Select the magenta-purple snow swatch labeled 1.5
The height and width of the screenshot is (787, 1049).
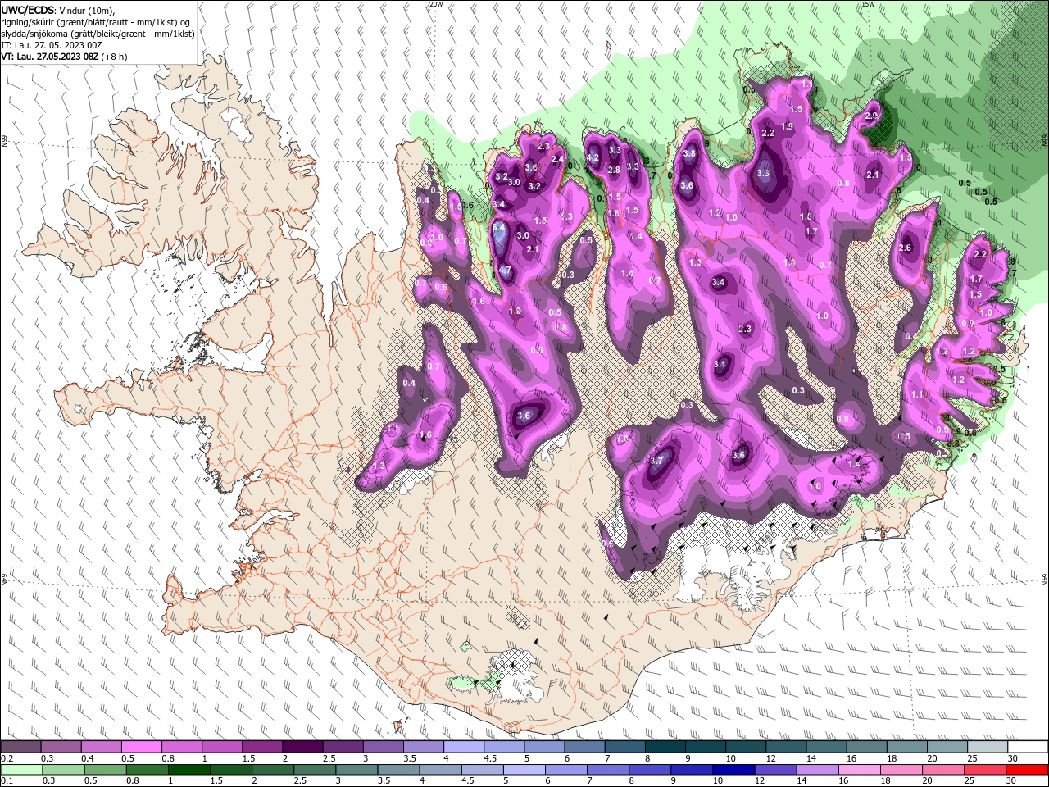click(262, 747)
